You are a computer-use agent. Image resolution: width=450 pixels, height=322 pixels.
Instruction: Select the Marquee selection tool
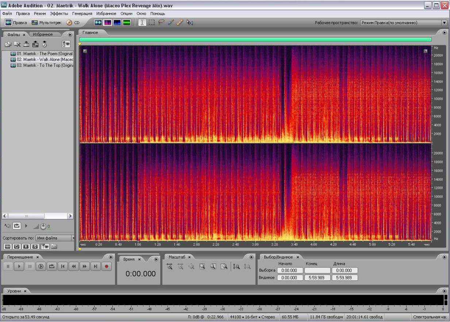point(151,22)
